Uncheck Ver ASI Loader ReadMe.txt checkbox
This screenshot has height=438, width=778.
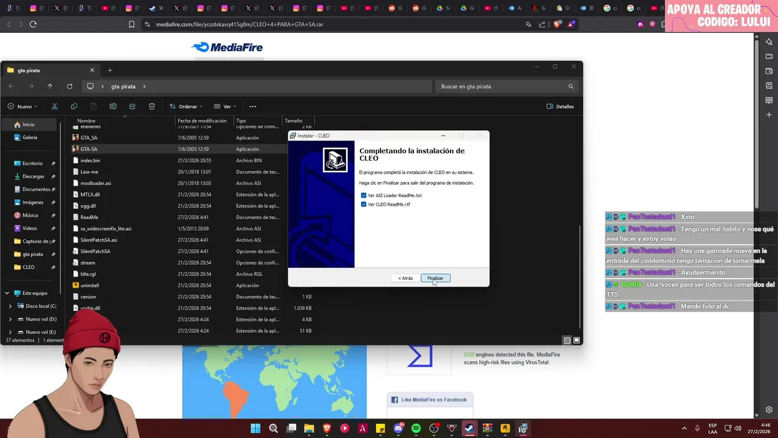click(363, 195)
